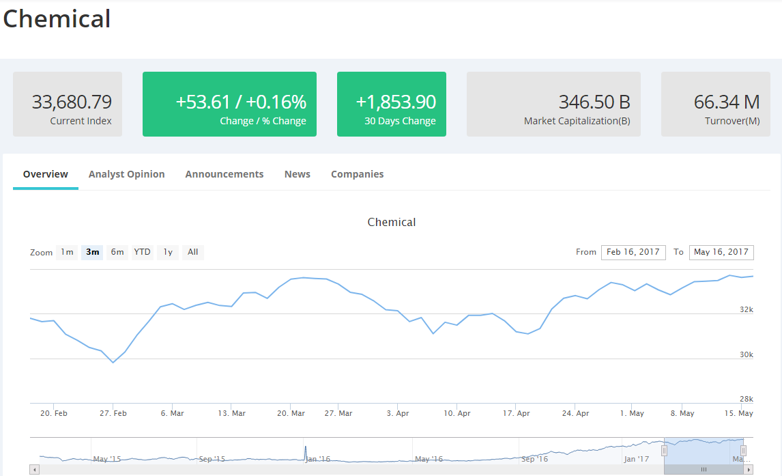782x476 pixels.
Task: Select the 1y zoom range
Action: [x=167, y=252]
